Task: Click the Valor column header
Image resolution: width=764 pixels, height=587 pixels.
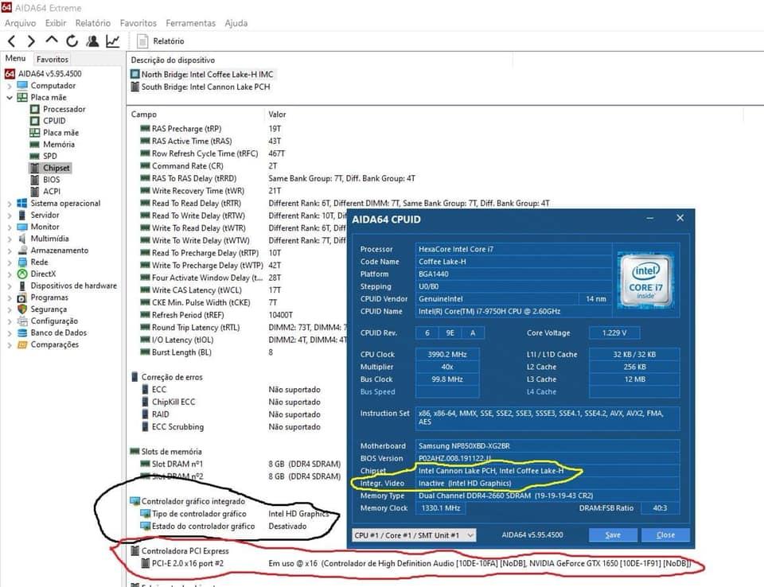Action: (x=277, y=115)
